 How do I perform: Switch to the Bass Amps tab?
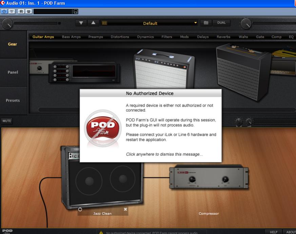click(x=71, y=37)
